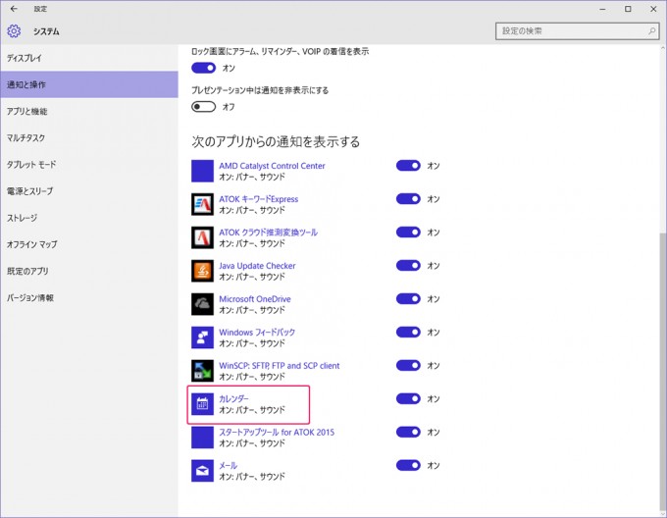
Task: Minimize the 設定 window
Action: tap(602, 9)
